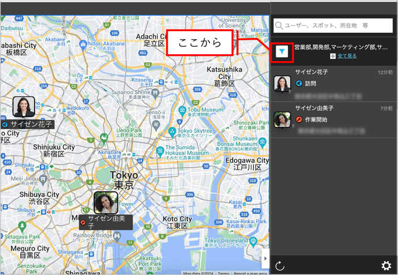Viewport: 398px width, 275px height.
Task: Open the map Terms link
Action: pos(223,273)
